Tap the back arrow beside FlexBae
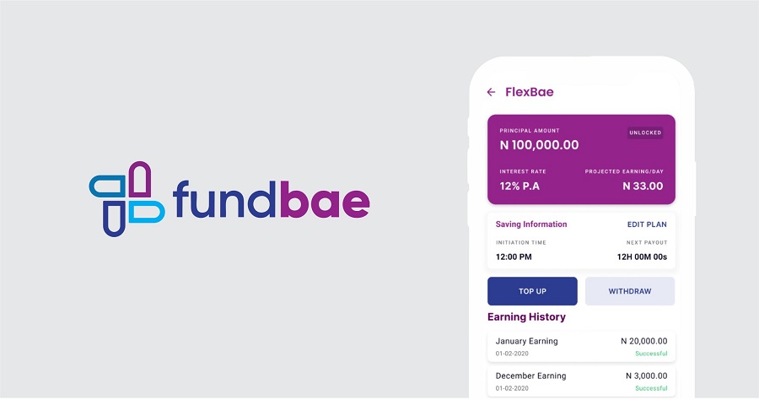Viewport: 759px width, 400px height. coord(492,92)
